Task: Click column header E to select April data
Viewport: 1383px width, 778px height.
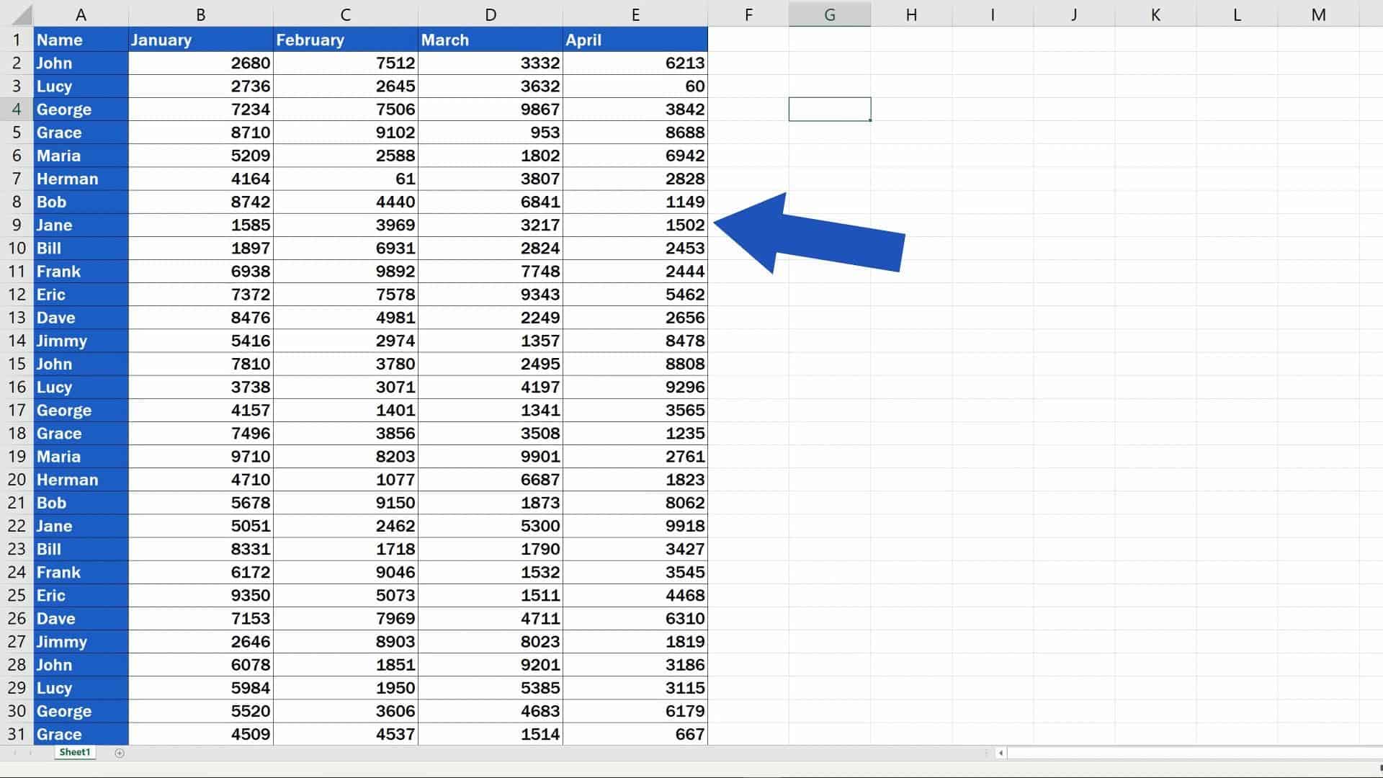Action: [x=635, y=14]
